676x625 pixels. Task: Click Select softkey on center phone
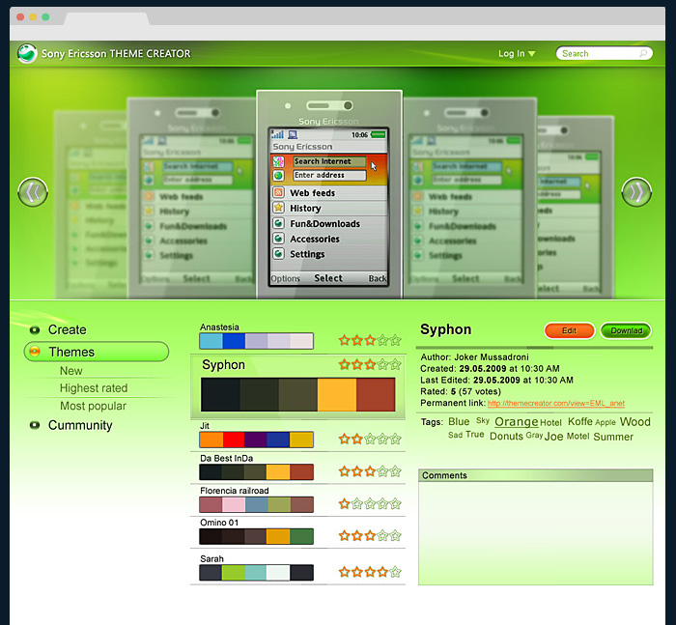328,278
